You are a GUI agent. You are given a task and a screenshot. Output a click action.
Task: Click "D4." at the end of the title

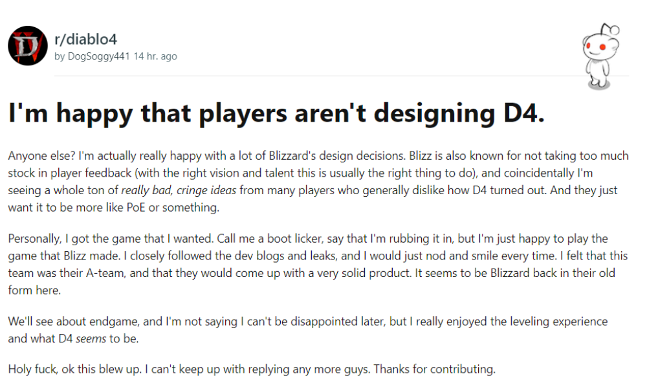coord(523,113)
